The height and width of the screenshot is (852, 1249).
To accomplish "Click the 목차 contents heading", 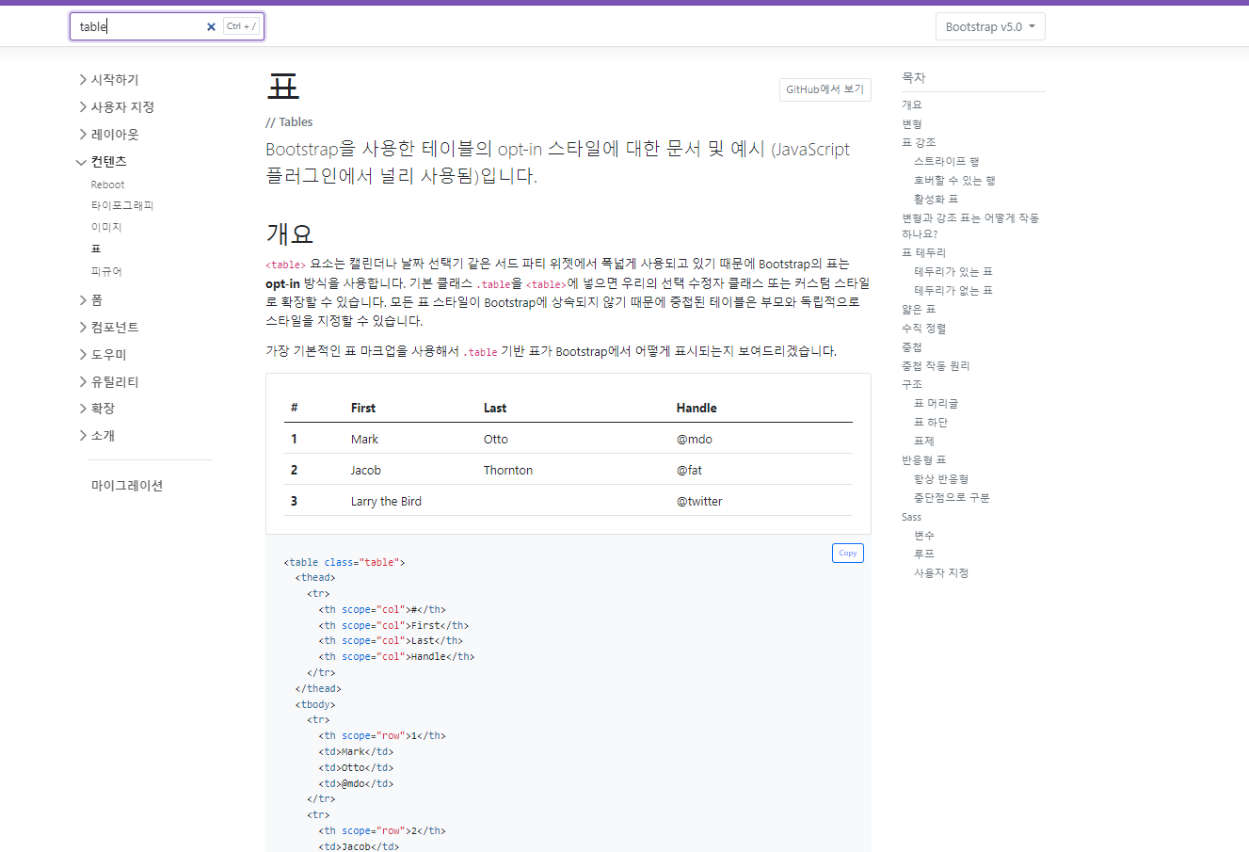I will click(x=914, y=77).
